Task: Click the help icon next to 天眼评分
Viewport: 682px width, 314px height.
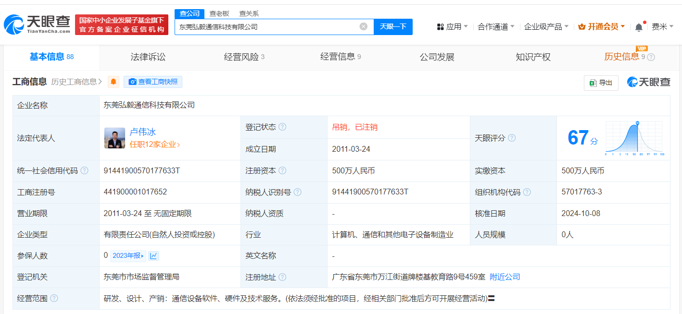Action: [512, 138]
